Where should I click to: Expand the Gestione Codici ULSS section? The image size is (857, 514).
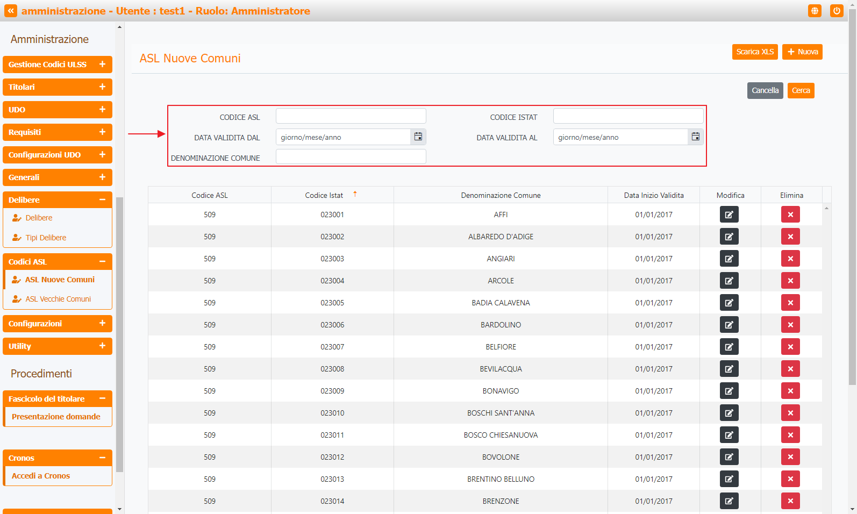102,65
